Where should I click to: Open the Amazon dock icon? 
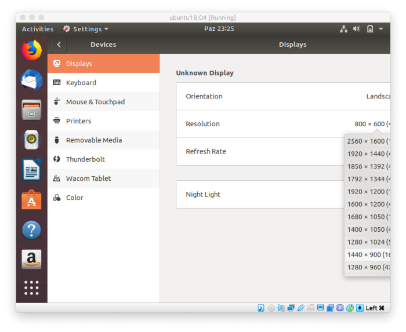pyautogui.click(x=31, y=260)
